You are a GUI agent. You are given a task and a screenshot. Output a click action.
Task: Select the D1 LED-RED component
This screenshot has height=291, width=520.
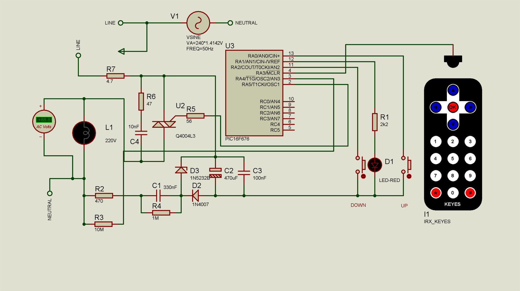(x=375, y=165)
